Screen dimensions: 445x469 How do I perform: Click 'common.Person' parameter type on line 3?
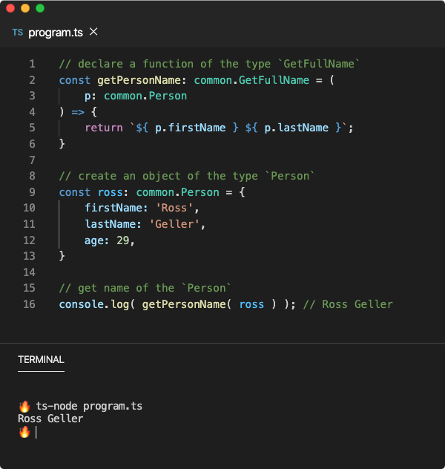(x=145, y=96)
